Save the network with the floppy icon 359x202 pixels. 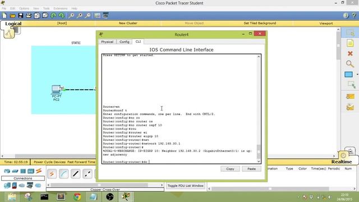(21, 16)
